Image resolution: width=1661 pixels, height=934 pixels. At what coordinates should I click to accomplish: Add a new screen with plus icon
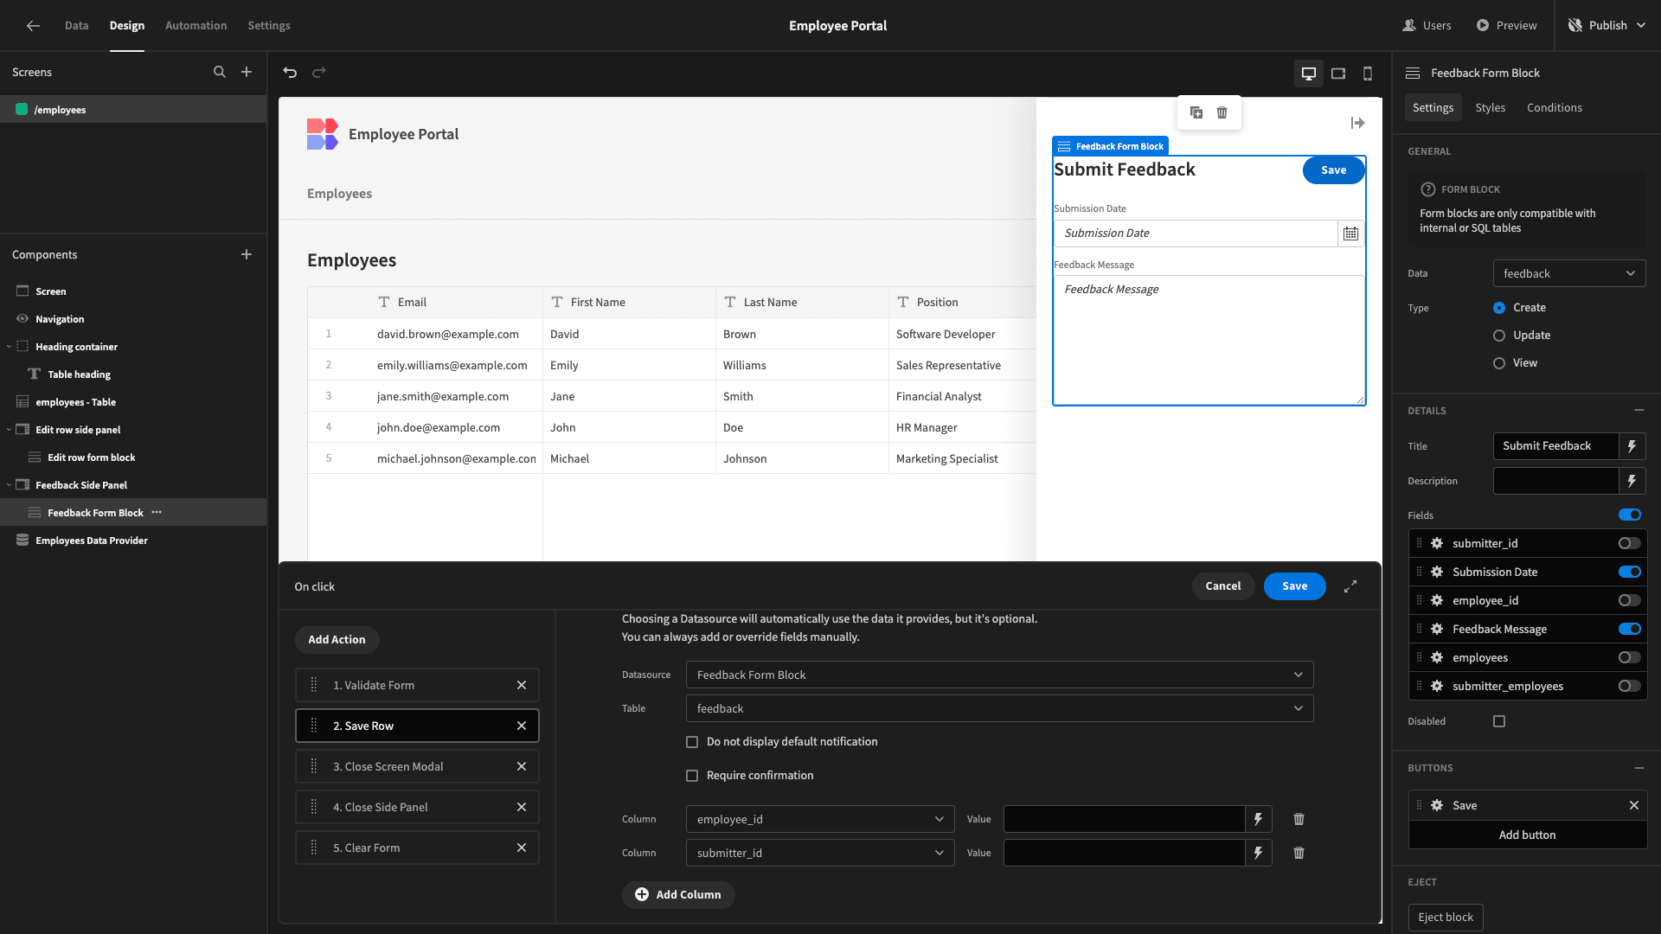click(247, 73)
